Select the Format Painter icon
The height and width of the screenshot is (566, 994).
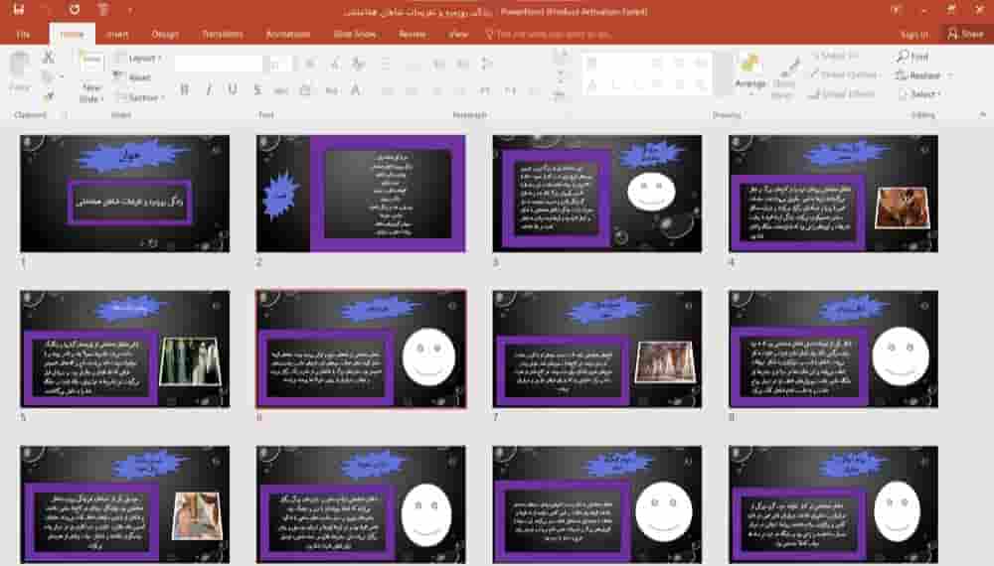pyautogui.click(x=48, y=96)
